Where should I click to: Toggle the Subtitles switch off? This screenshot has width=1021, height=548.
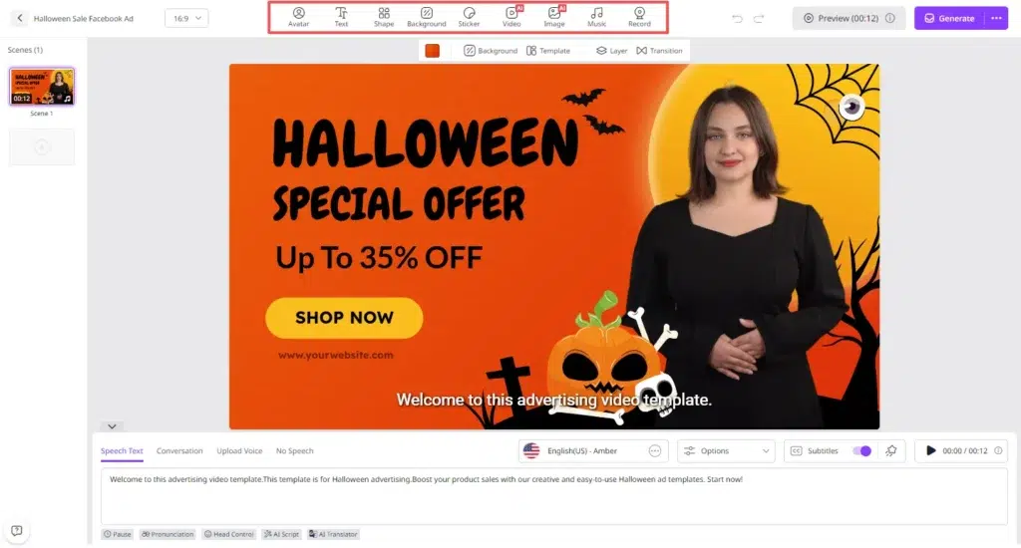(x=862, y=451)
